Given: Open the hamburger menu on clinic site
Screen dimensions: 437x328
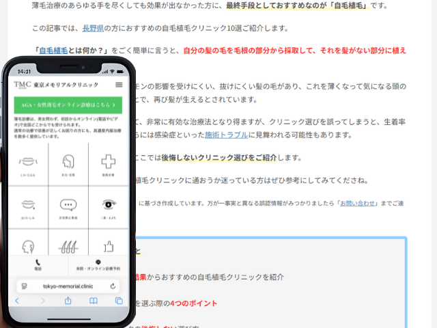Looking at the screenshot, I should coord(119,85).
